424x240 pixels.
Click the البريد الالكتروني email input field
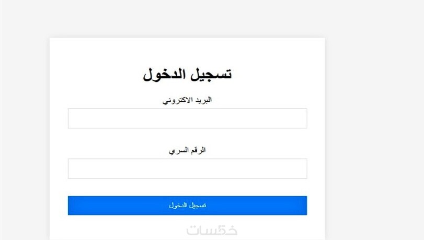pyautogui.click(x=187, y=118)
